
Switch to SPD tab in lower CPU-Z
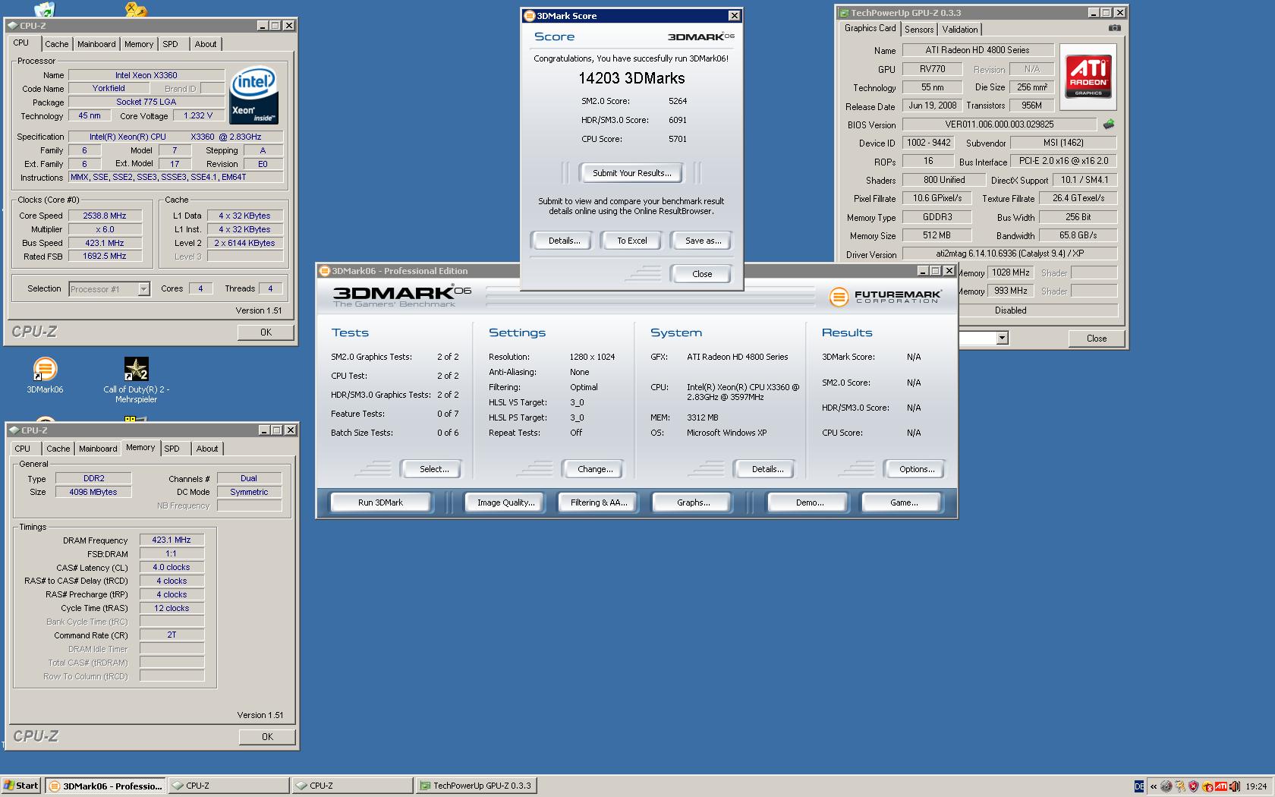tap(172, 449)
